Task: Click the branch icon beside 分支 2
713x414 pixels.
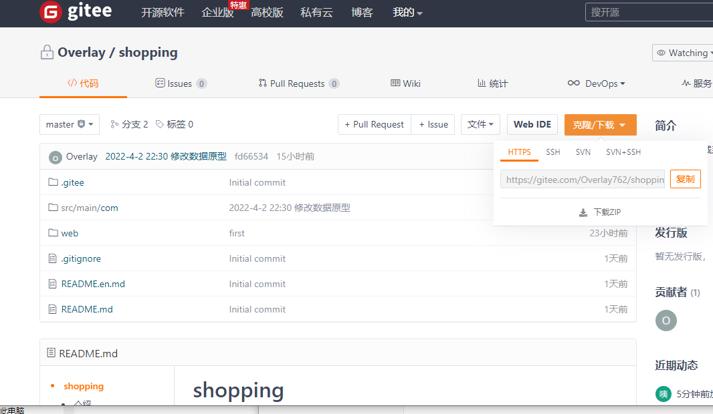Action: pyautogui.click(x=114, y=124)
